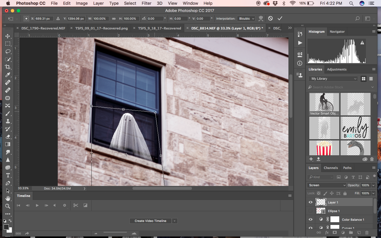Switch to the Navigator tab
381x238 pixels.
coord(337,32)
